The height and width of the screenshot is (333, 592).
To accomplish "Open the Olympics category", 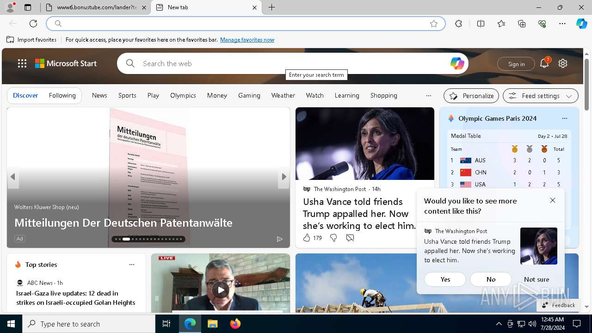I will [x=183, y=95].
